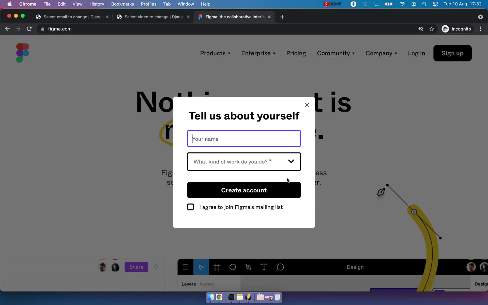Select the Move tool
The image size is (488, 305).
201,267
